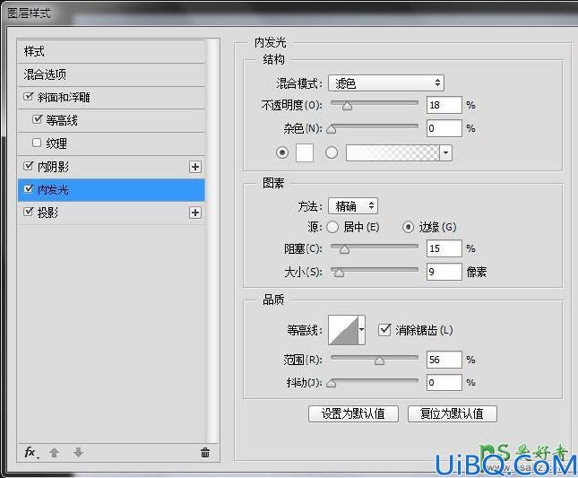
Task: Click the gradient preview bar
Action: (393, 152)
